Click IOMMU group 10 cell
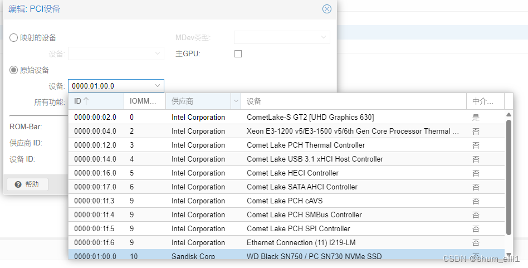528x268 pixels. [134, 256]
